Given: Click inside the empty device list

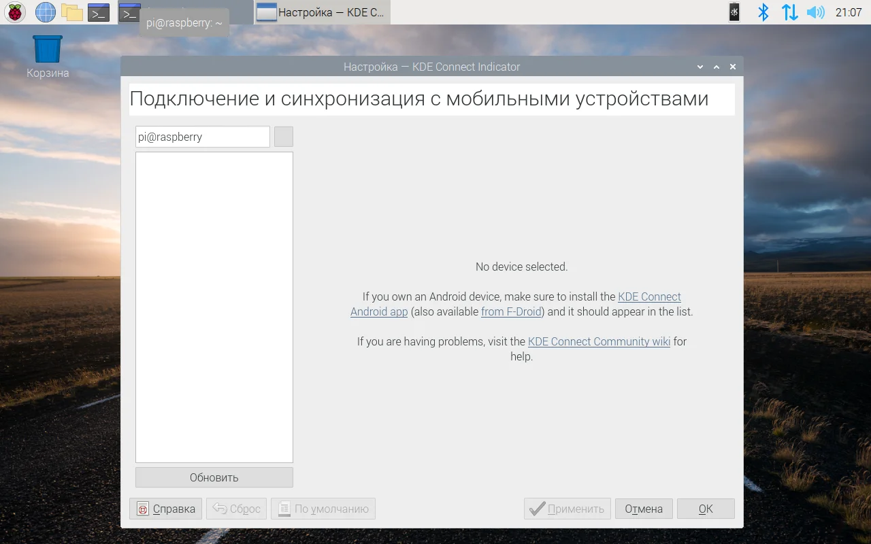Looking at the screenshot, I should (x=214, y=307).
